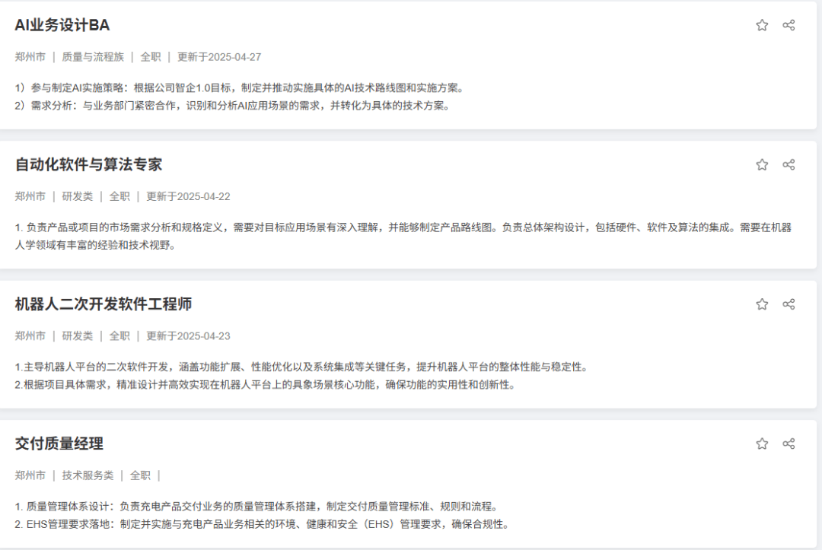
Task: Click 郑州市 in AI业务设计BA card
Action: (30, 57)
